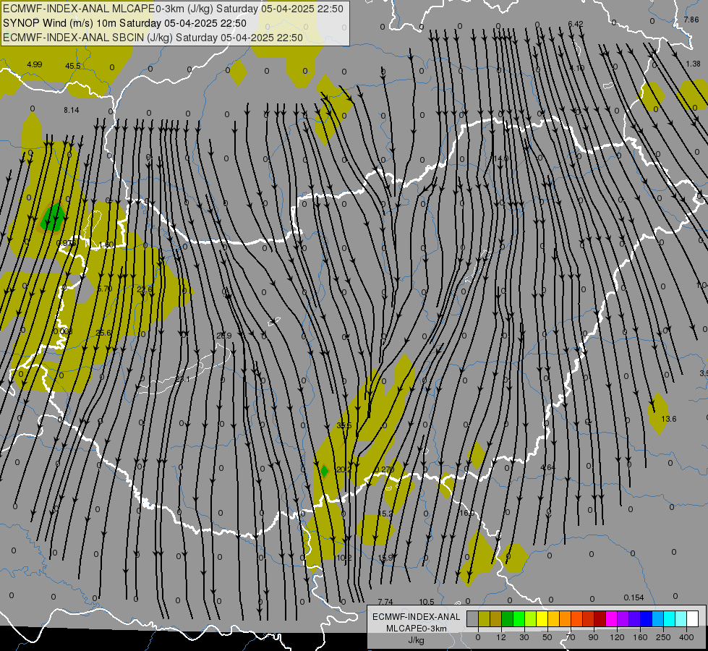Pick the pure yellow legend swatch

[542, 619]
